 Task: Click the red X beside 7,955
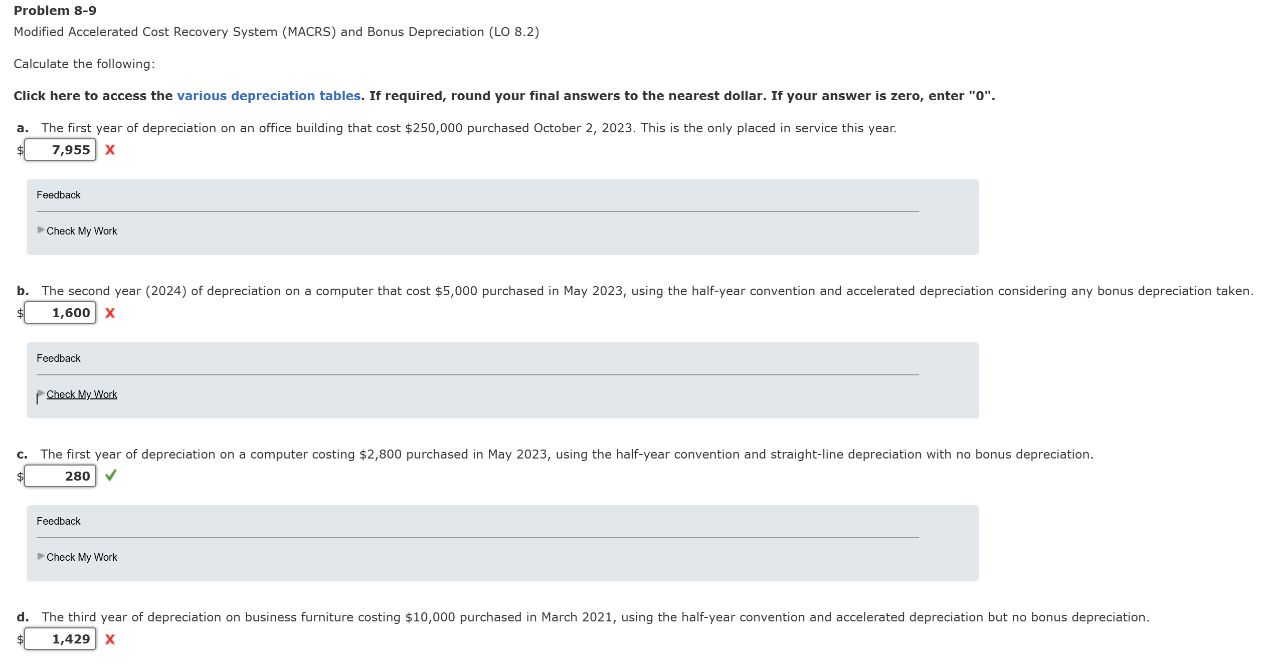point(110,150)
